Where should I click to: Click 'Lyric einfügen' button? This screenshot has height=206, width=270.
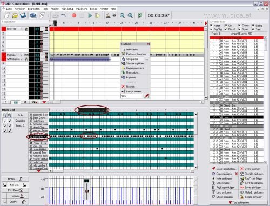pos(222,192)
